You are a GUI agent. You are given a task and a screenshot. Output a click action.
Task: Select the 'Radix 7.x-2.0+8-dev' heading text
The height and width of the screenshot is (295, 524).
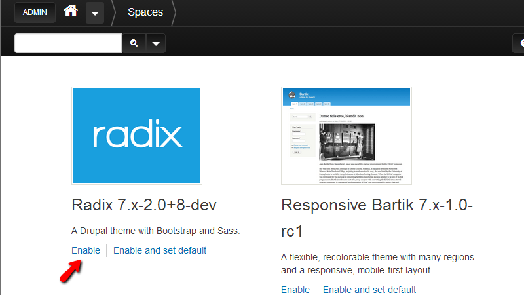144,205
